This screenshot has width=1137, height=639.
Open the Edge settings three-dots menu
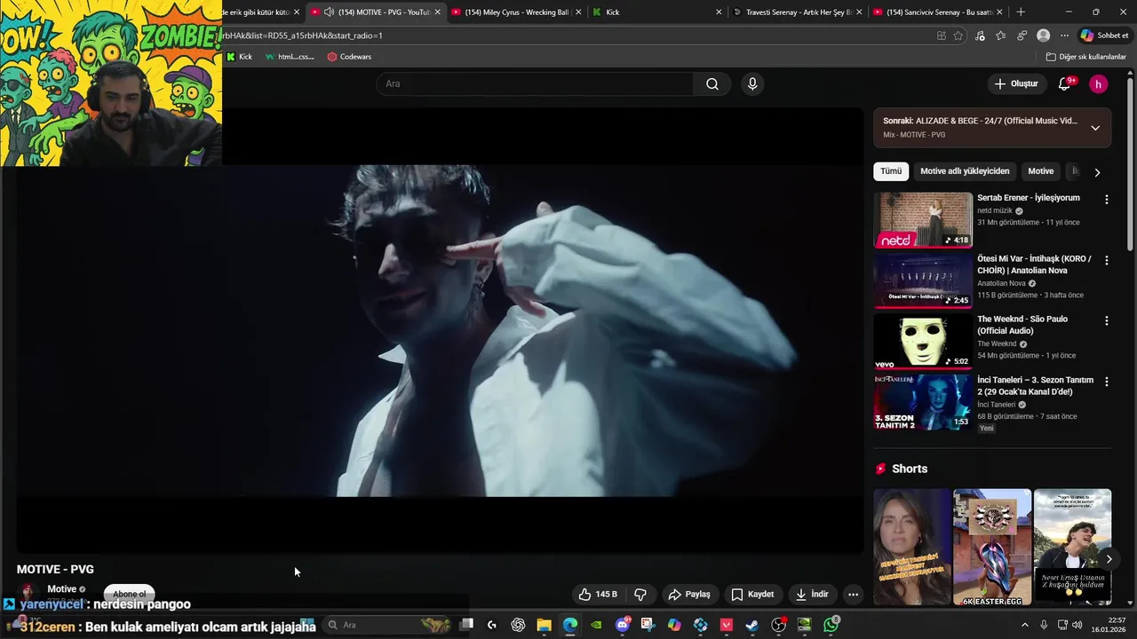coord(1064,35)
